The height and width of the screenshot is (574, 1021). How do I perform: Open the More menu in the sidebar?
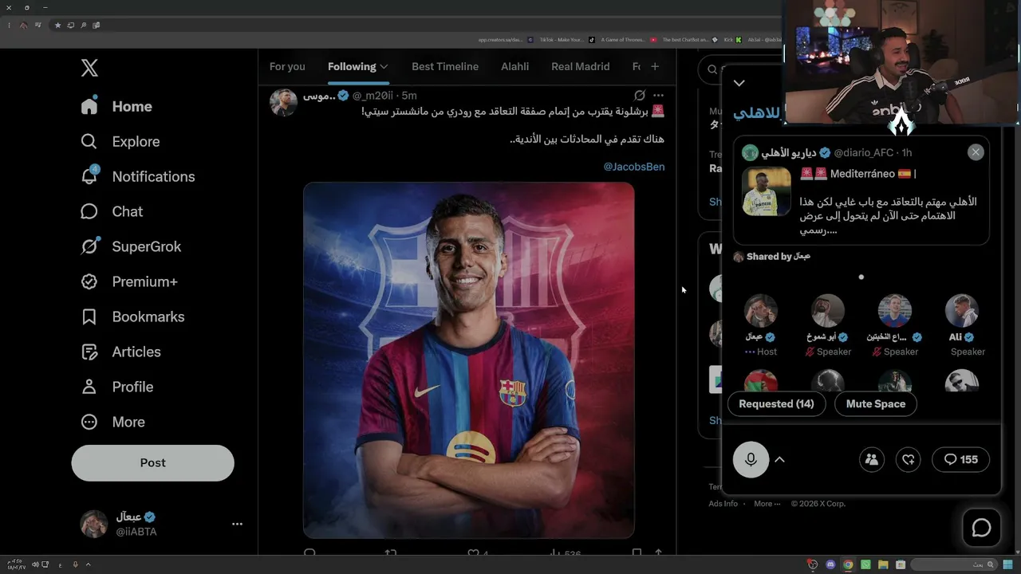pos(112,422)
